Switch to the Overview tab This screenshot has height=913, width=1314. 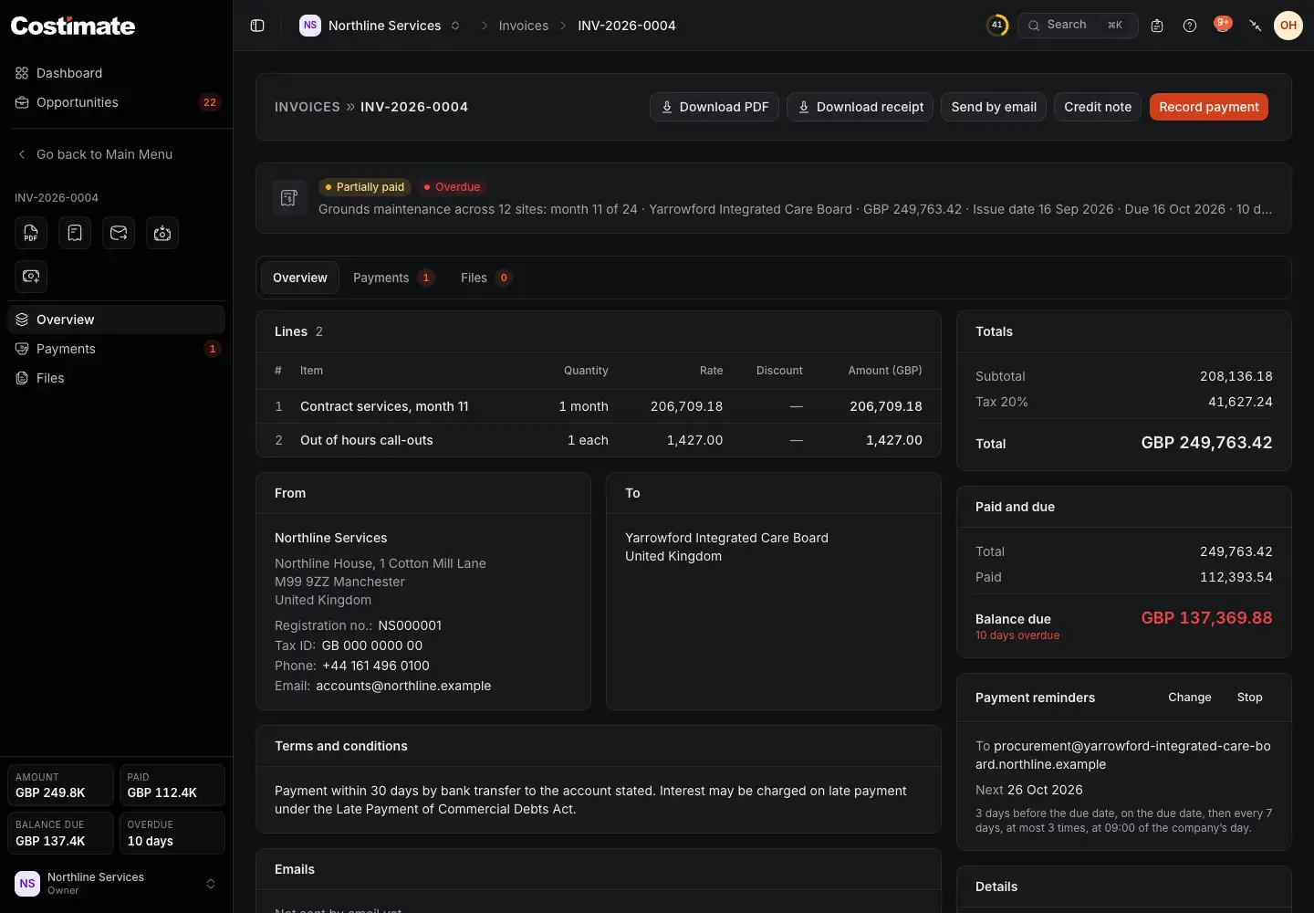pos(300,278)
